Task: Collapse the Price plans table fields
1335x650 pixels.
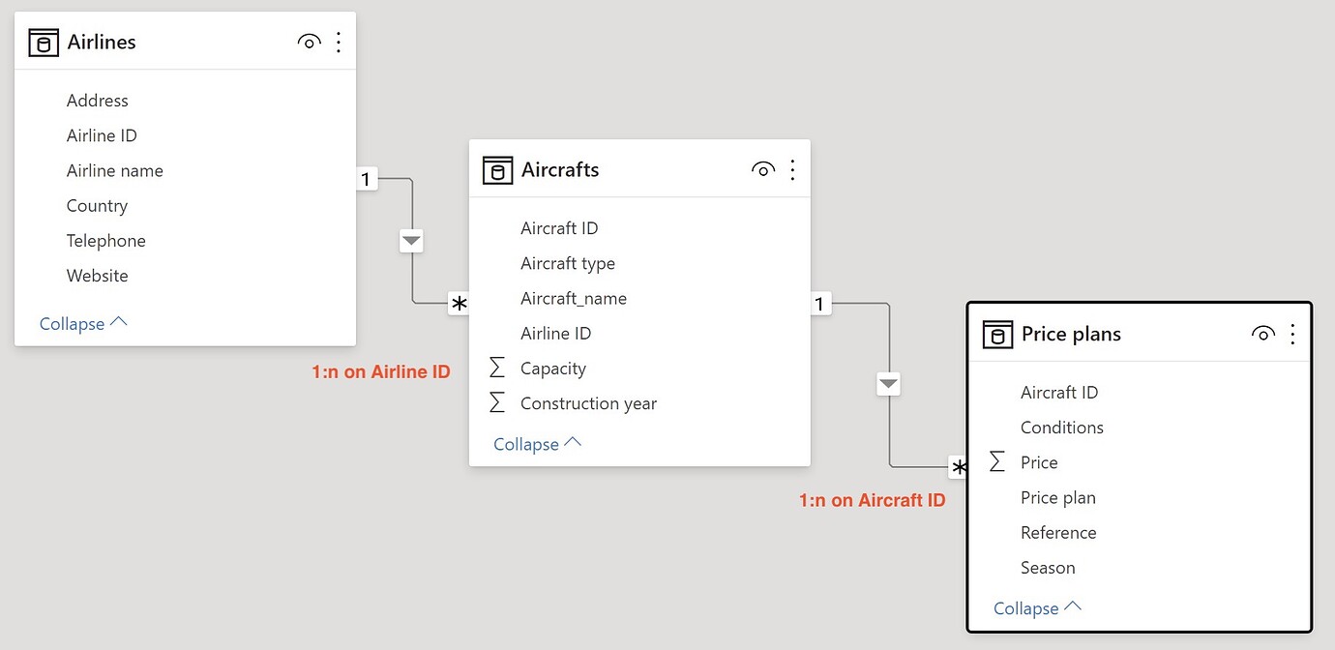Action: pyautogui.click(x=1037, y=608)
